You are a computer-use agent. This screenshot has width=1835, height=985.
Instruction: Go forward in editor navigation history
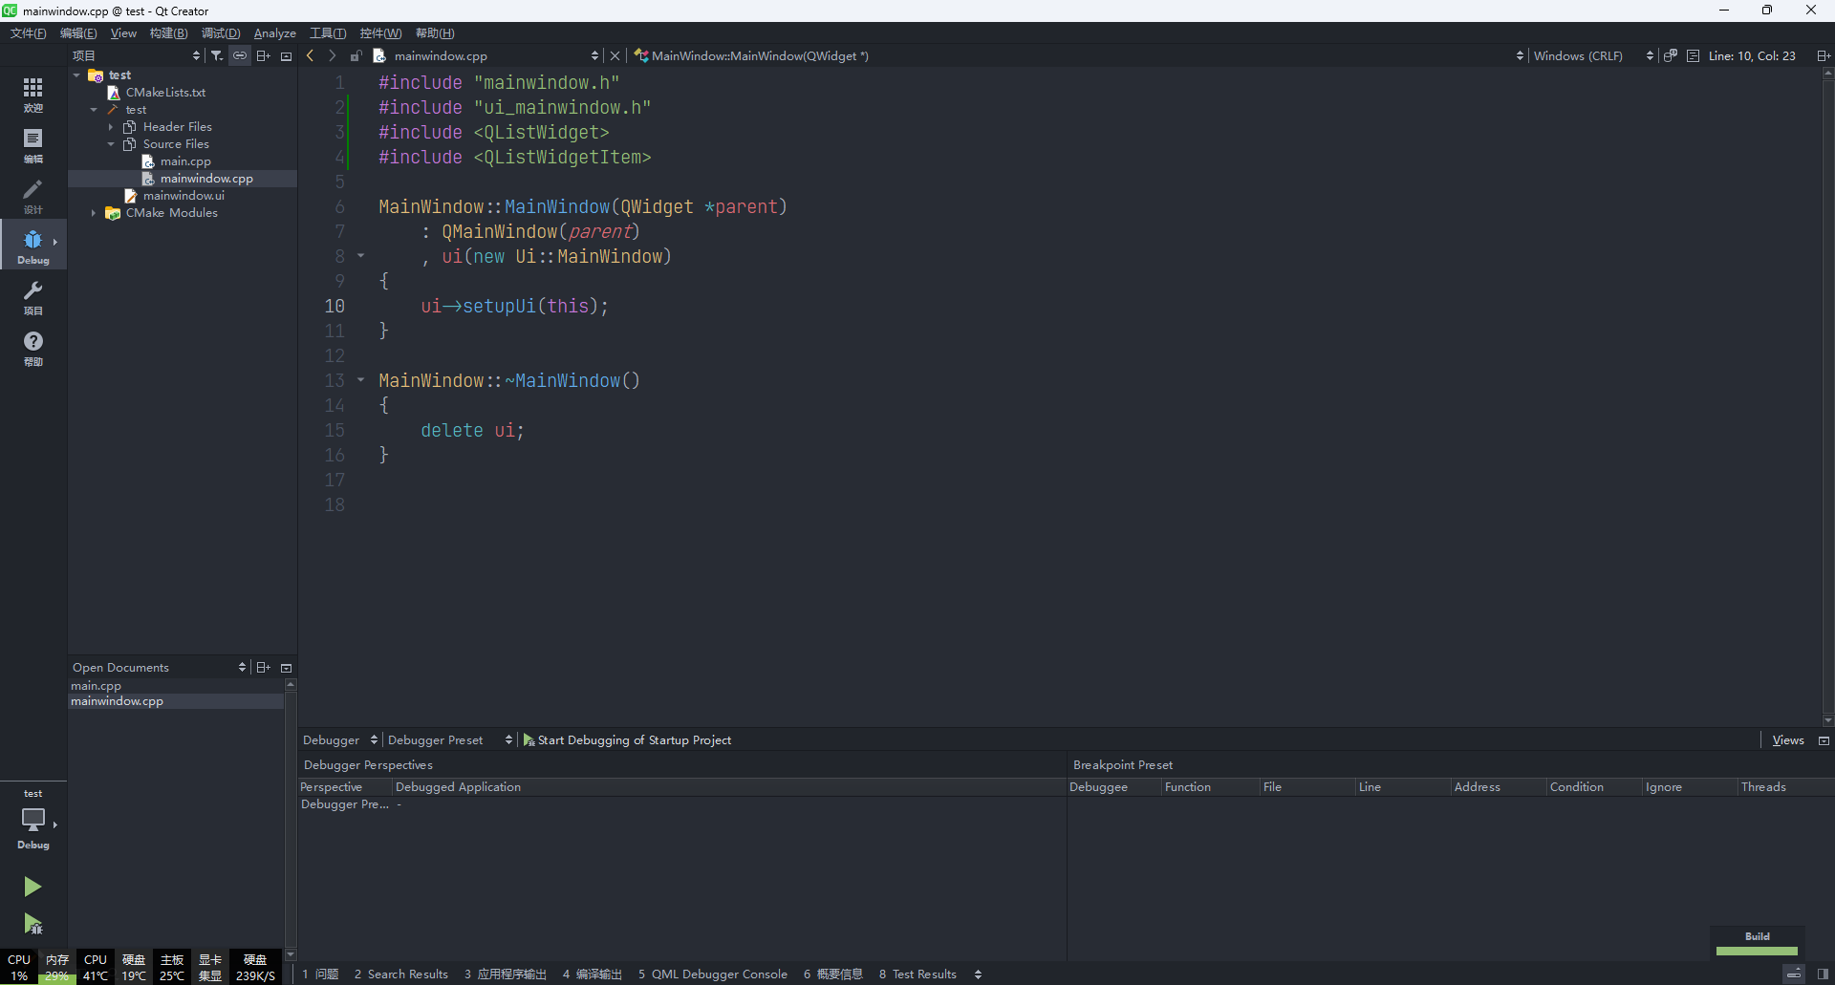333,55
